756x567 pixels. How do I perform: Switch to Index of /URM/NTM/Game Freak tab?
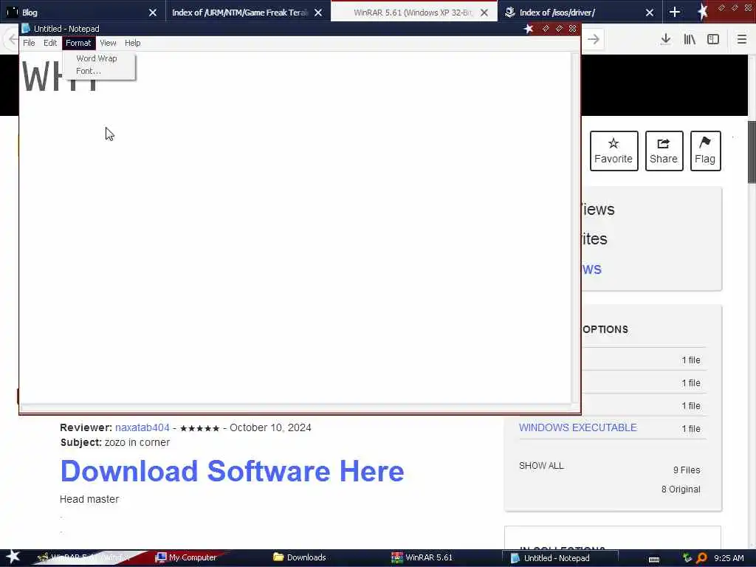240,13
